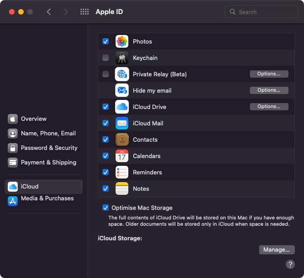The image size is (304, 278).
Task: Select iCloud in the sidebar
Action: pos(44,187)
